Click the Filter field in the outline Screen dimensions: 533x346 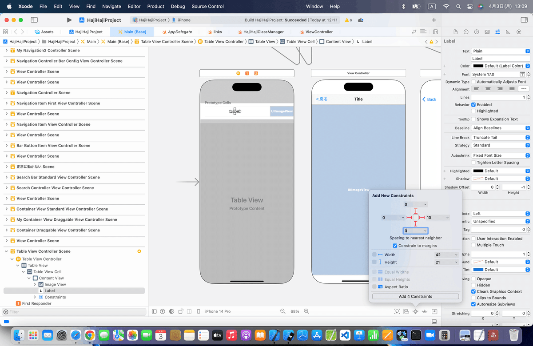point(73,312)
